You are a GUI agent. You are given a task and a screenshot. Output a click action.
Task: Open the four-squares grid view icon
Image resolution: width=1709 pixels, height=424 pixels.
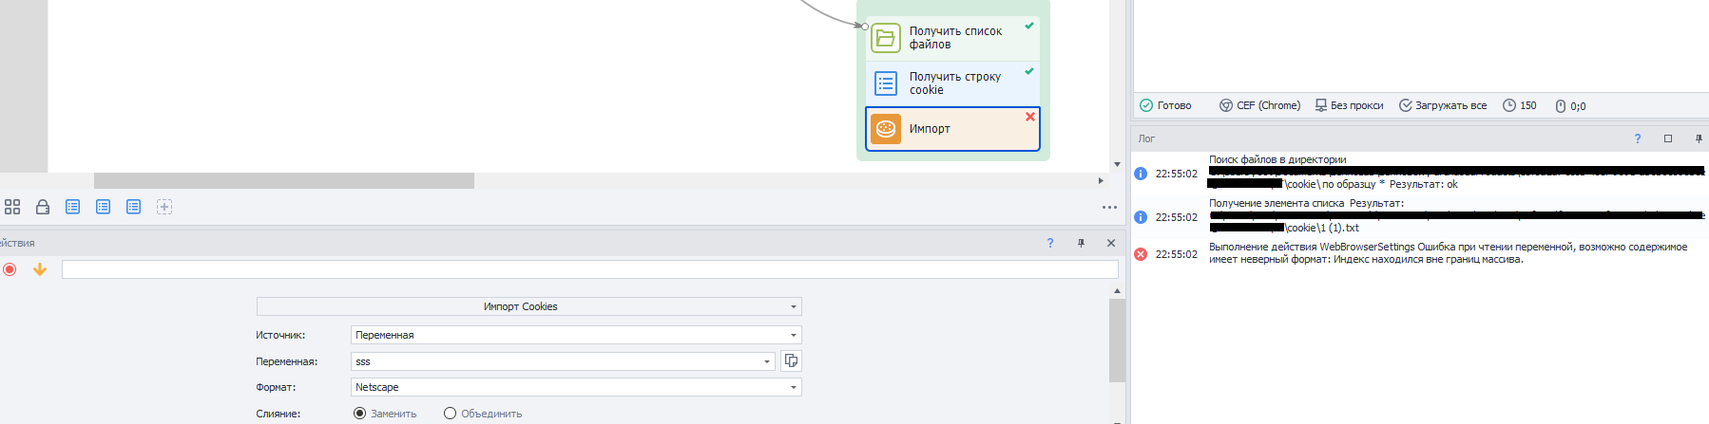(12, 207)
